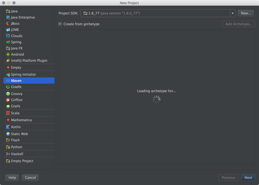The width and height of the screenshot is (259, 185).
Task: Click the New... SDK button
Action: 246,13
